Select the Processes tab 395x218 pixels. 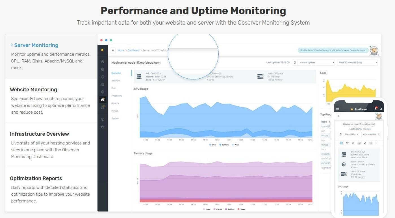coord(116,96)
